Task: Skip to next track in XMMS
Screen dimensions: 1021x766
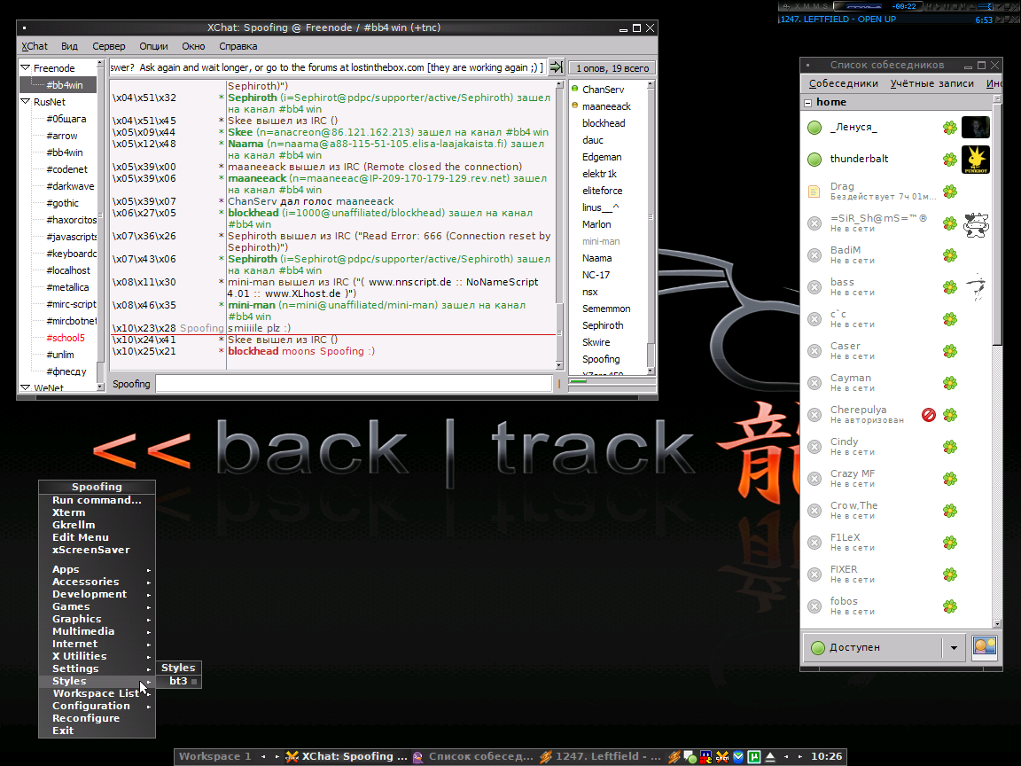Action: [965, 6]
